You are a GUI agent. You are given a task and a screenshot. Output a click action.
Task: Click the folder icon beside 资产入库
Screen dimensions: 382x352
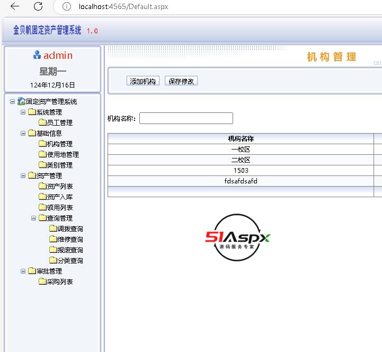42,197
